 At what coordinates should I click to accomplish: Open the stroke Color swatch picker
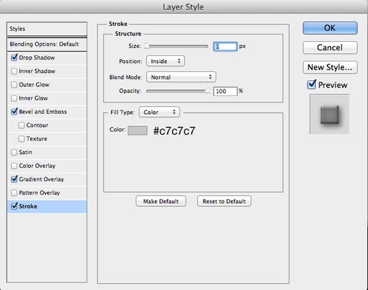pyautogui.click(x=137, y=131)
